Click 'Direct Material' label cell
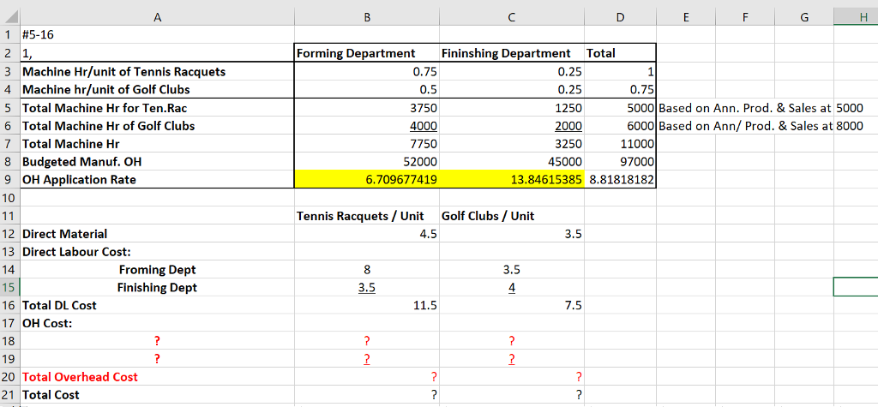 tap(158, 234)
